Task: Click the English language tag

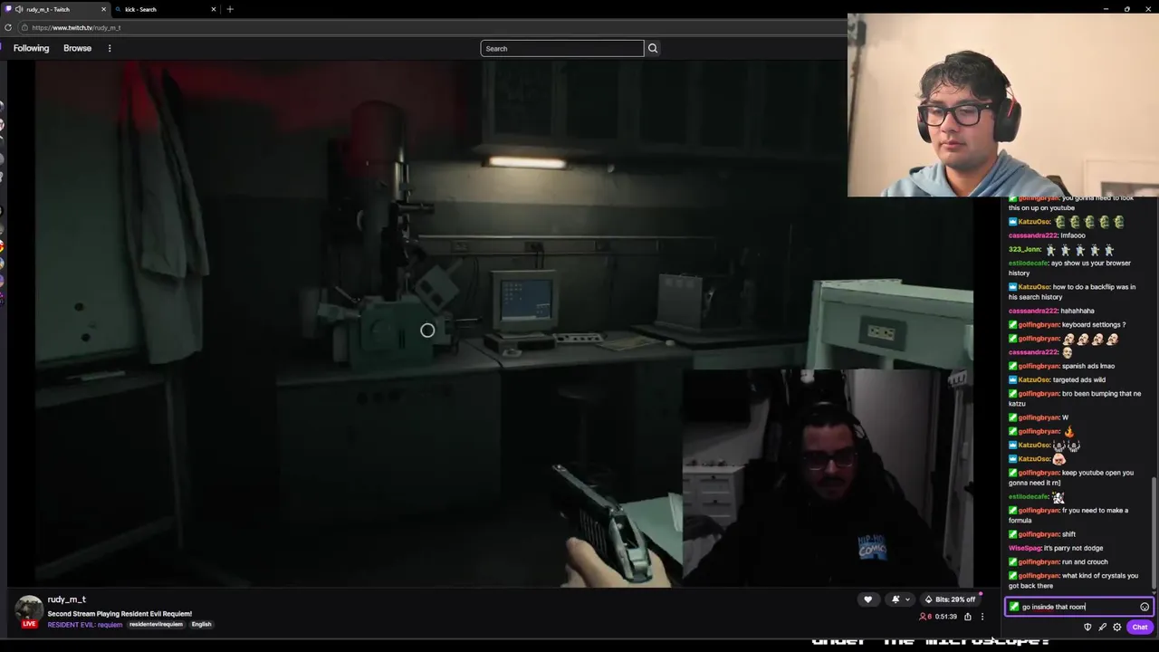Action: click(x=201, y=624)
